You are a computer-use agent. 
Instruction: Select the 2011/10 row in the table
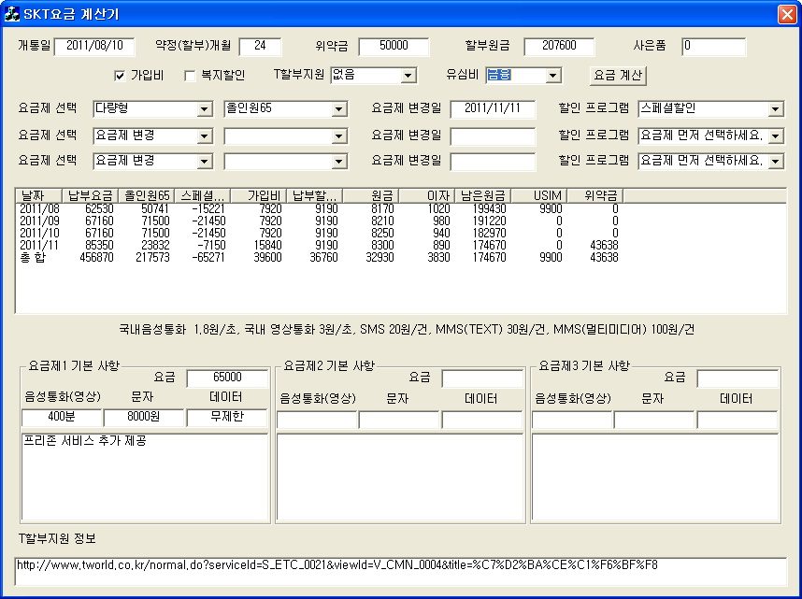[x=319, y=234]
